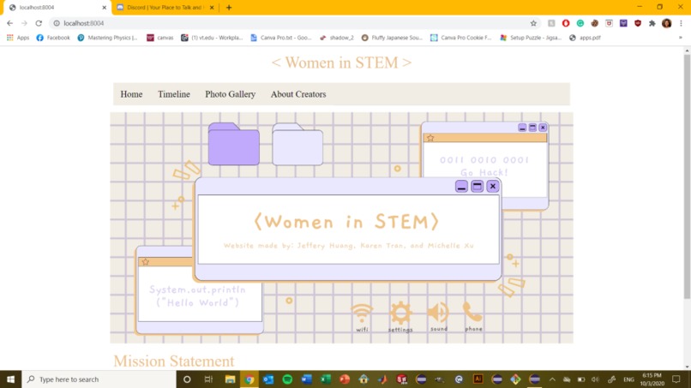Open the Chrome three-dot menu
This screenshot has height=388, width=691.
point(681,23)
